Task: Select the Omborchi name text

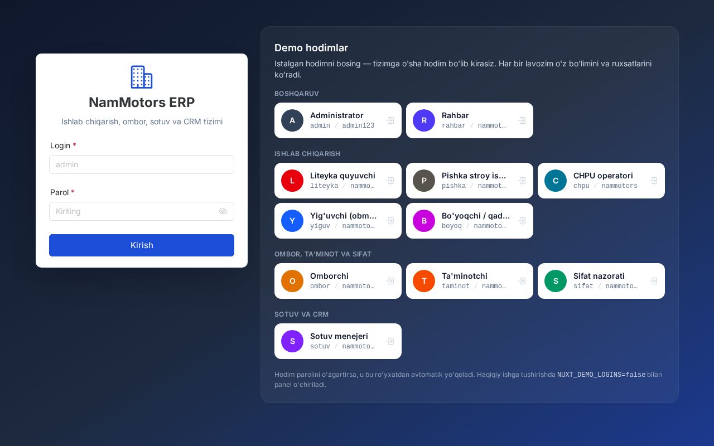Action: point(329,276)
